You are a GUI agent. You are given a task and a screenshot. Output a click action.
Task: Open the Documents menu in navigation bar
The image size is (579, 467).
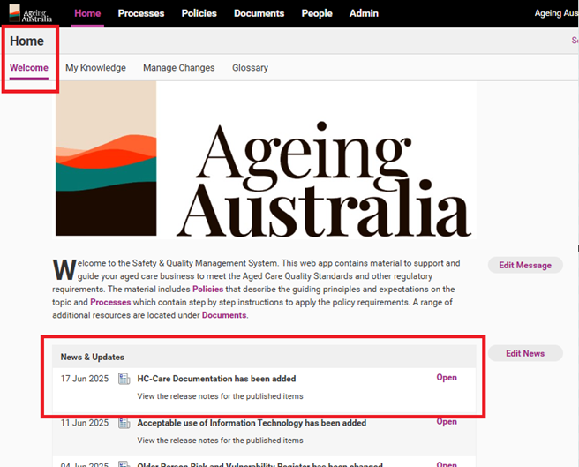(x=259, y=13)
